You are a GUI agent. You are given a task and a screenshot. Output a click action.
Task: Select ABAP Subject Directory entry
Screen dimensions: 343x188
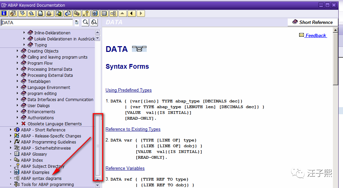tap(42, 166)
